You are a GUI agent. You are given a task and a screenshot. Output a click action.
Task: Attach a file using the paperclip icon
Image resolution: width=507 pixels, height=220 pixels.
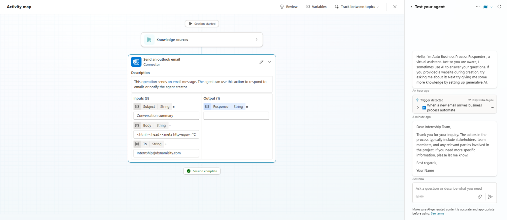pyautogui.click(x=480, y=197)
